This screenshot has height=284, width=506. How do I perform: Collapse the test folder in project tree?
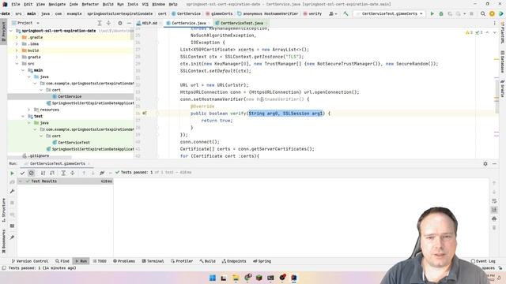(x=23, y=116)
